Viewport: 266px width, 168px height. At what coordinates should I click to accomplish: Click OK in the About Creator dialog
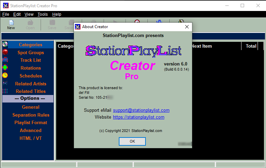tap(132, 141)
